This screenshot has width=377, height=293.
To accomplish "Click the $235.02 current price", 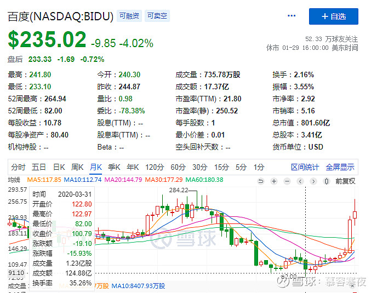I will coord(47,39).
